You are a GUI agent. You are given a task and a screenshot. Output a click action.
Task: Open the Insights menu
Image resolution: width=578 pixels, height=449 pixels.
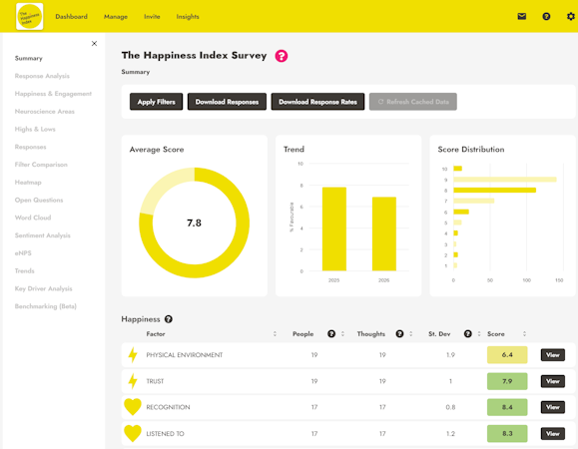pos(188,17)
